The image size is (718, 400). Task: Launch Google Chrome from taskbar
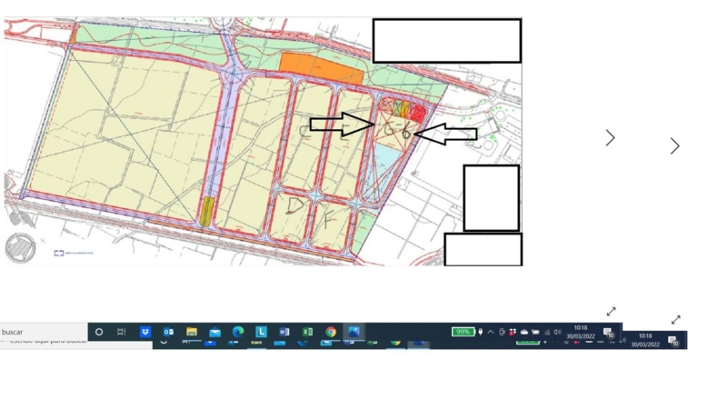tap(331, 332)
